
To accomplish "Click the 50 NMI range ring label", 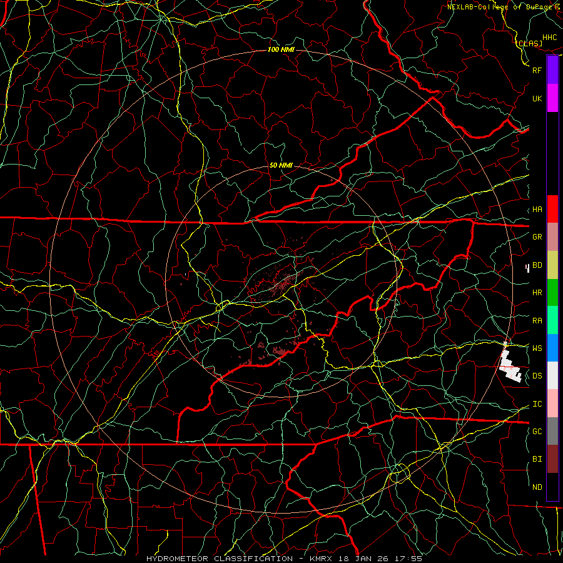I will tap(281, 165).
